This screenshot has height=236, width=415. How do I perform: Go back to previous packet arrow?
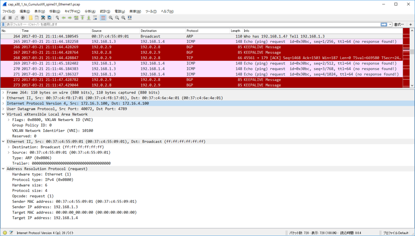tap(64, 18)
